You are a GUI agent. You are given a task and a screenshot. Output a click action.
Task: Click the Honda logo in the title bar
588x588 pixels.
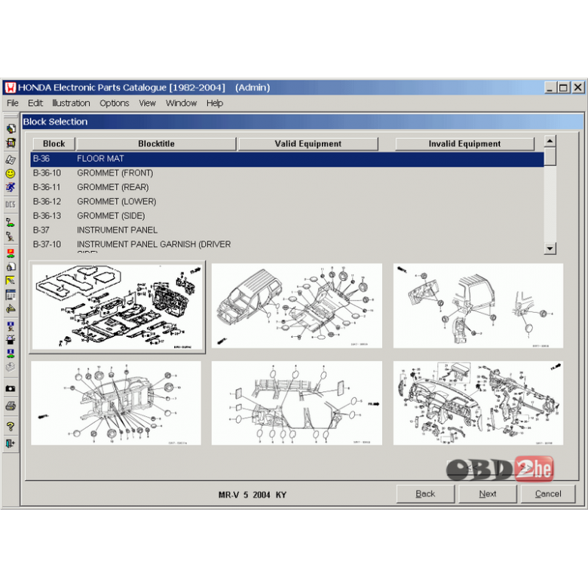coord(10,87)
